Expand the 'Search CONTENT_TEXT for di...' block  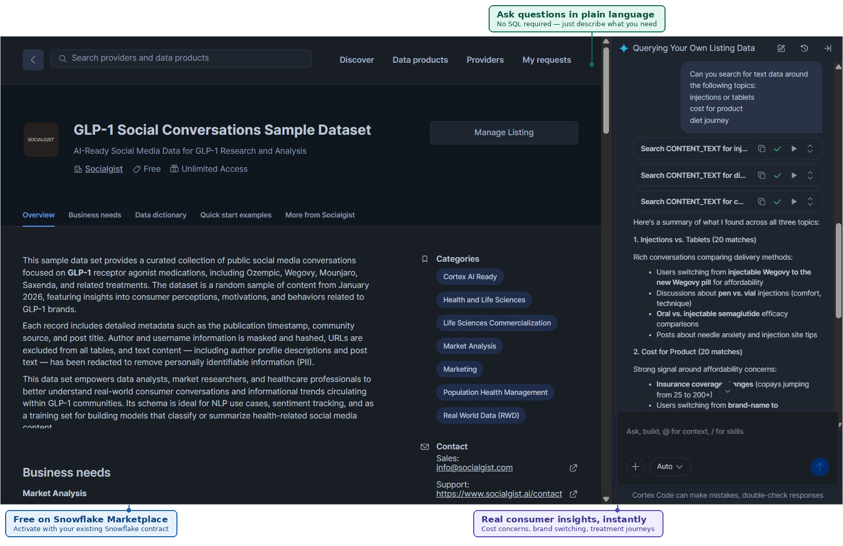click(x=810, y=175)
